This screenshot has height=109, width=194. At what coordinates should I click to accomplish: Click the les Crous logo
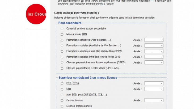(36, 14)
